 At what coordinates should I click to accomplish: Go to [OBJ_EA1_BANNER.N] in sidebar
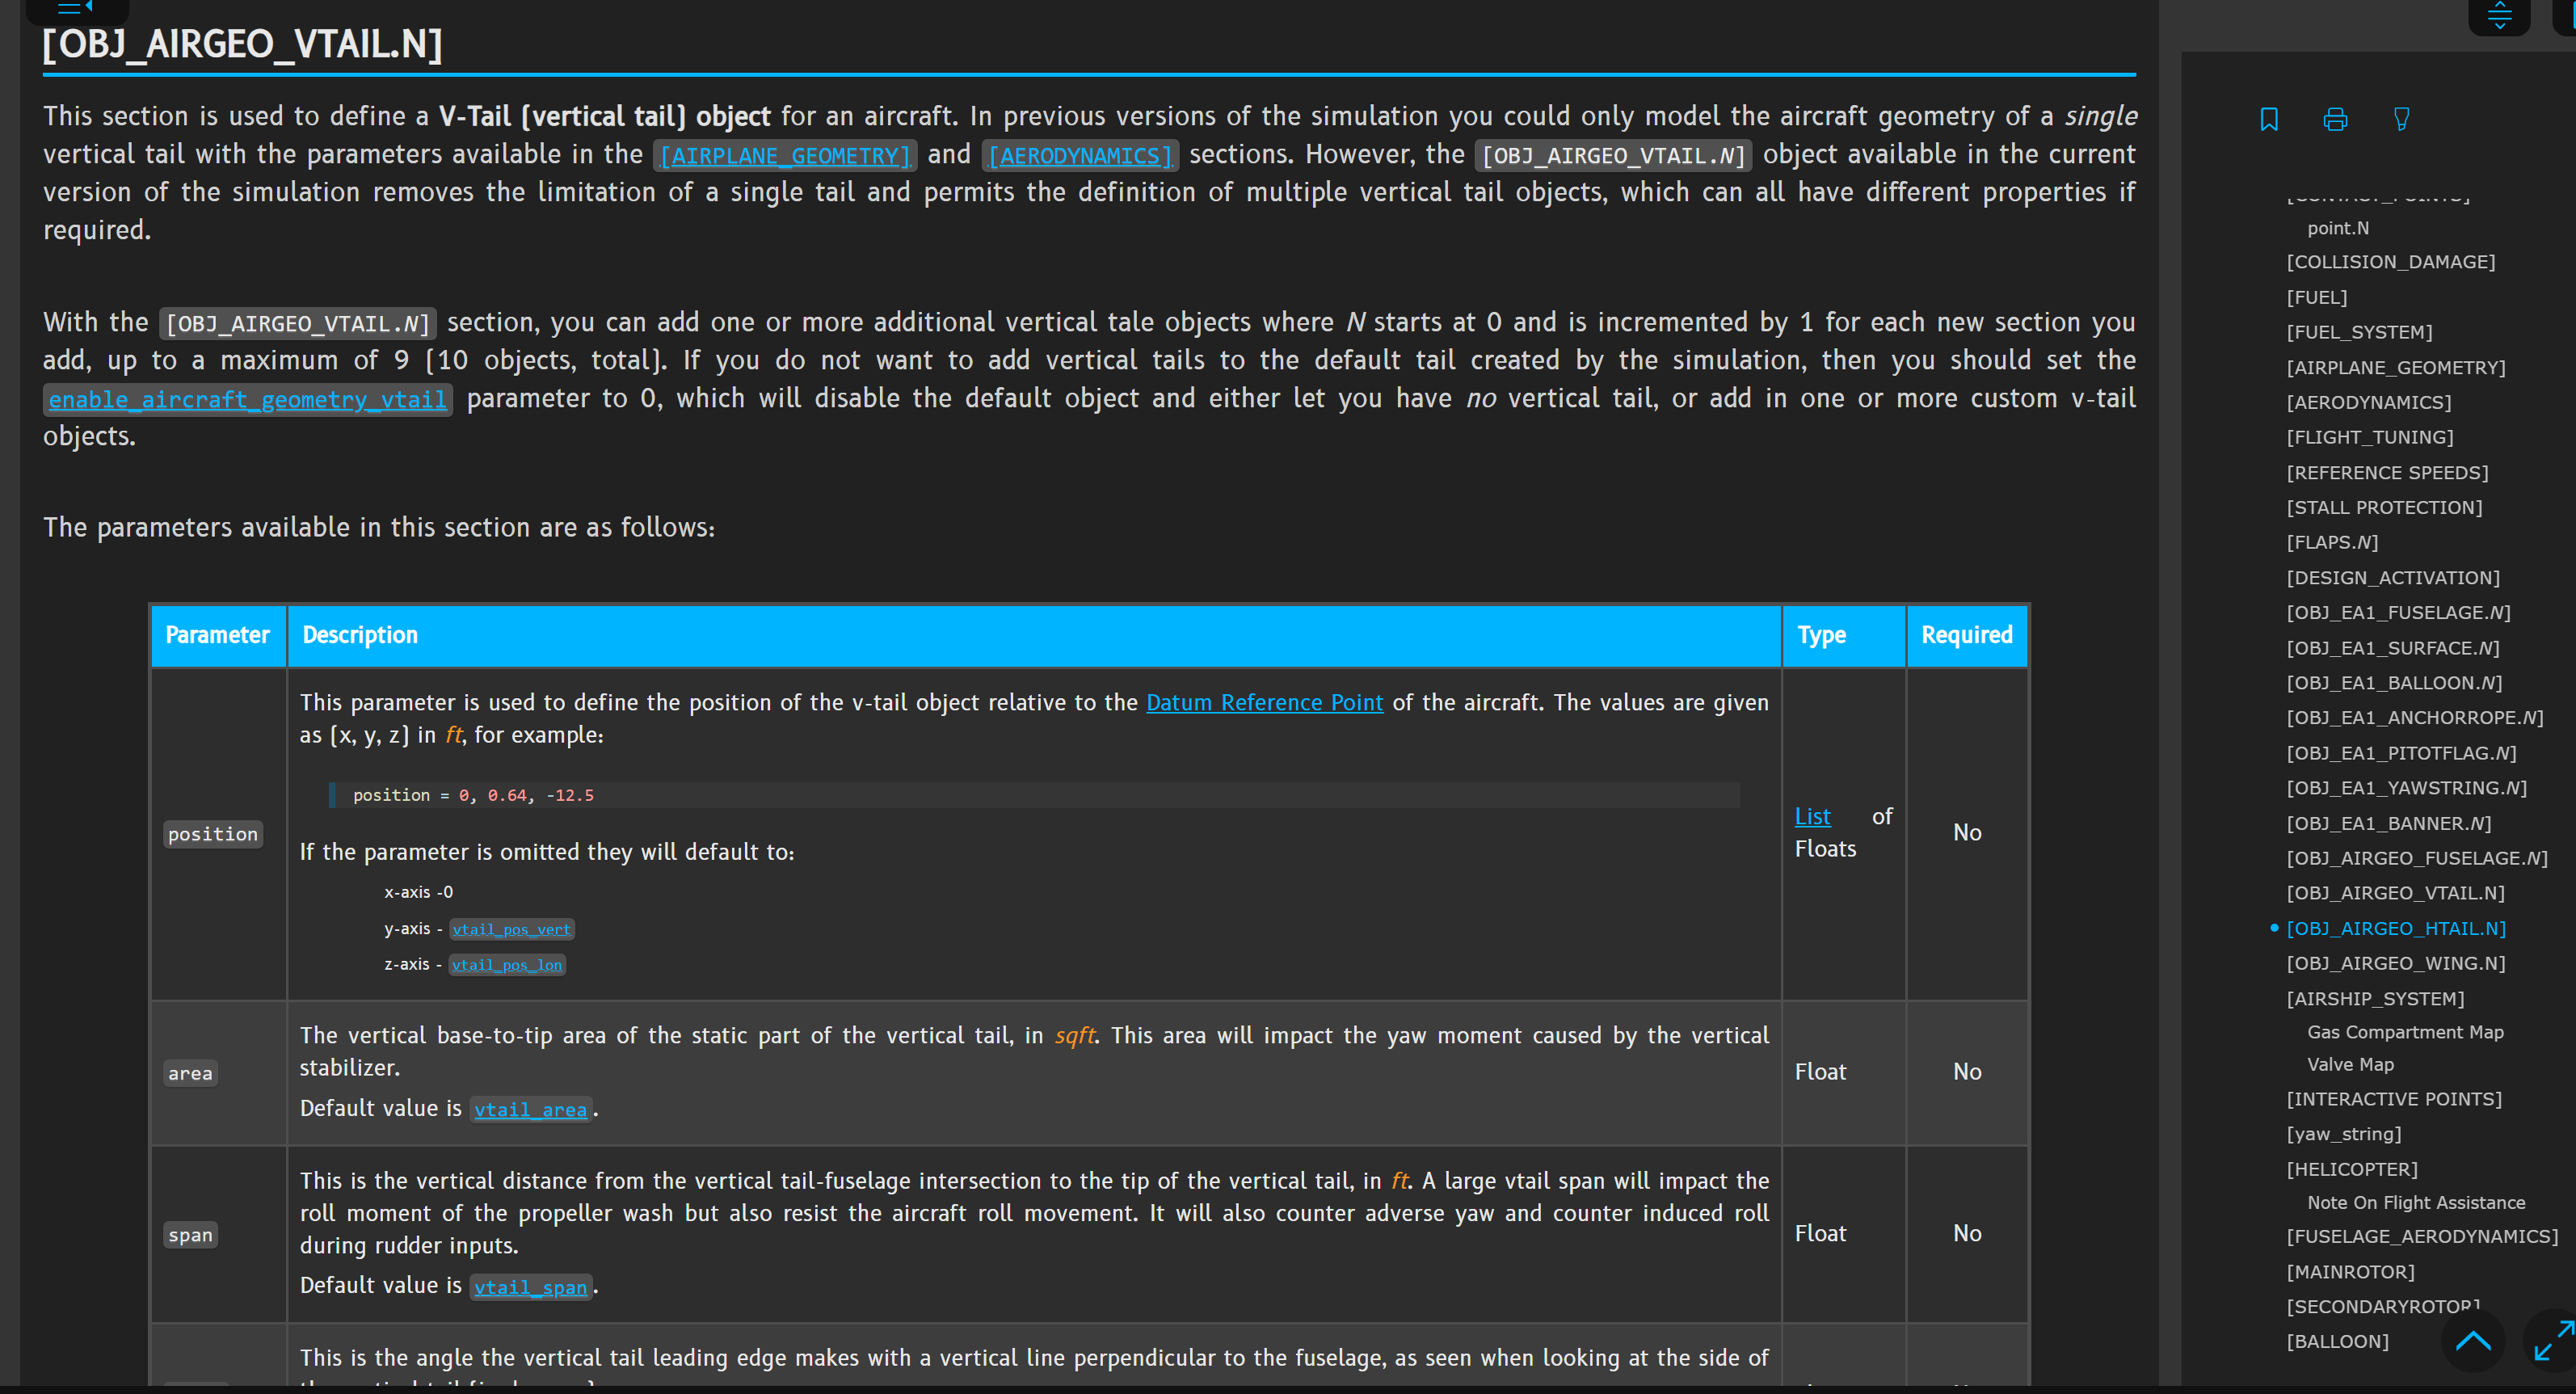click(2388, 823)
